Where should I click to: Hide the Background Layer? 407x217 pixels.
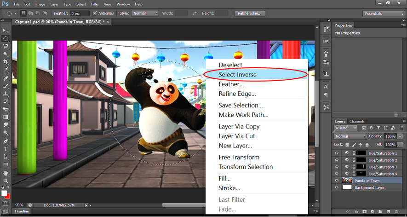(337, 188)
